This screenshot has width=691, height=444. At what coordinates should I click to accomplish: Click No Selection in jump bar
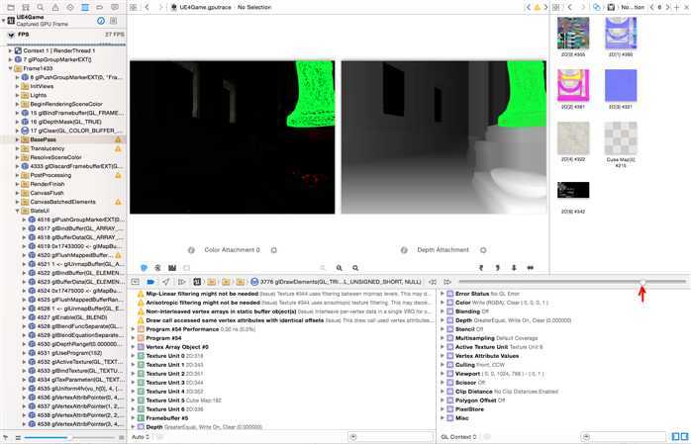[254, 7]
